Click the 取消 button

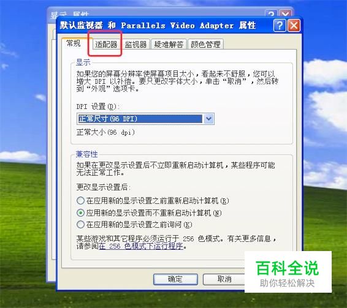point(224,279)
